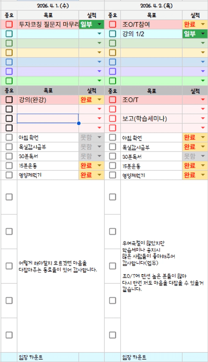The height and width of the screenshot is (362, 208).
Task: Open the 일부 dropdown for 투자코칭 질문지 마무리
Action: (100, 24)
